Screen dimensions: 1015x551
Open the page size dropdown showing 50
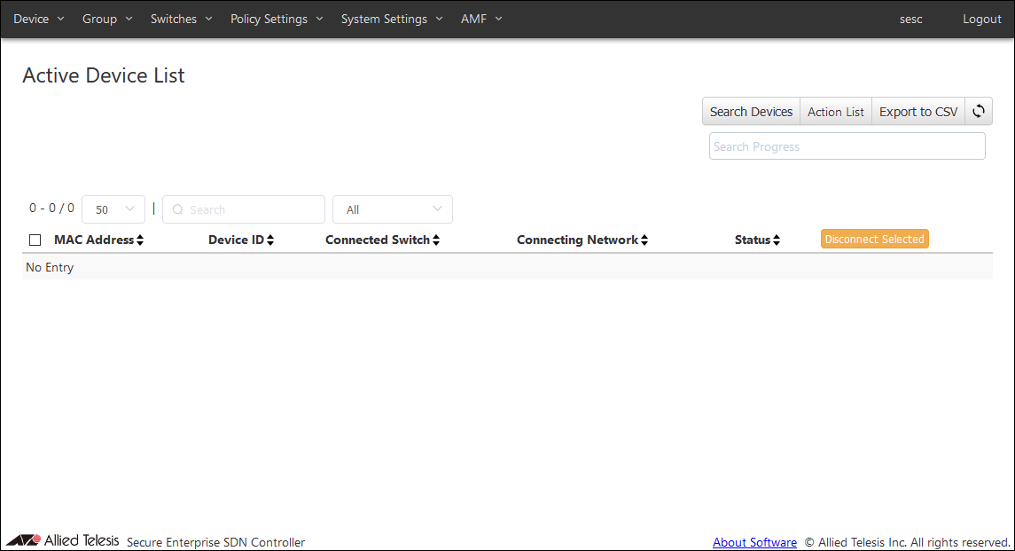click(113, 209)
